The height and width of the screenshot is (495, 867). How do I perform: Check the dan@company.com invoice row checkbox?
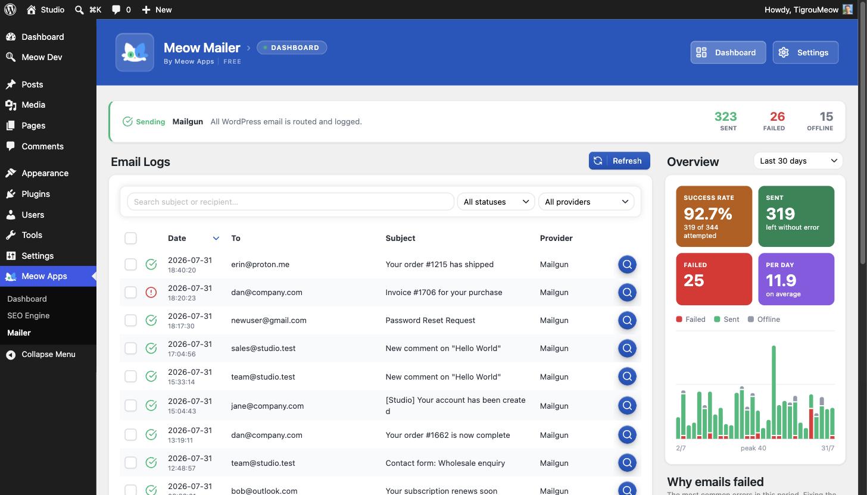coord(130,292)
